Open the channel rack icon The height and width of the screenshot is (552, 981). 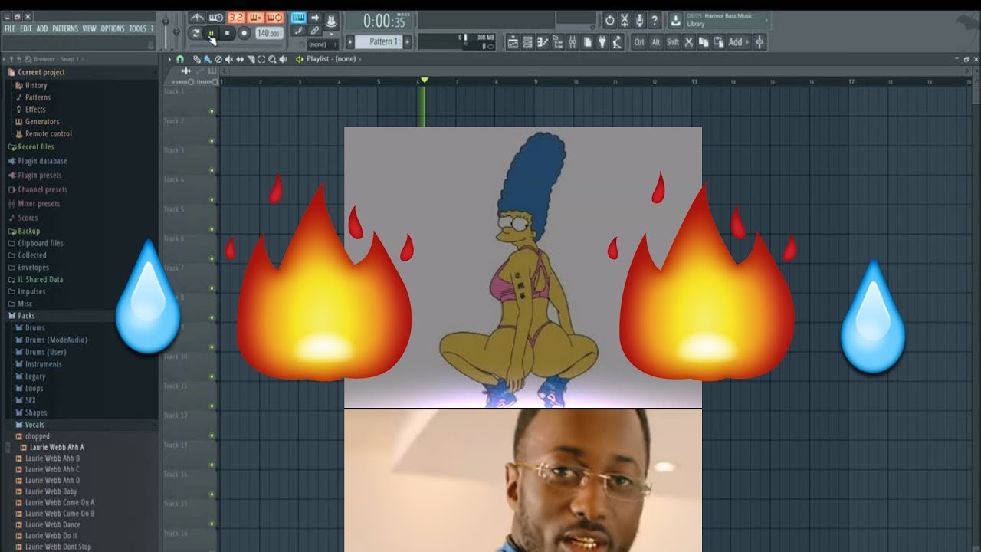pos(527,42)
